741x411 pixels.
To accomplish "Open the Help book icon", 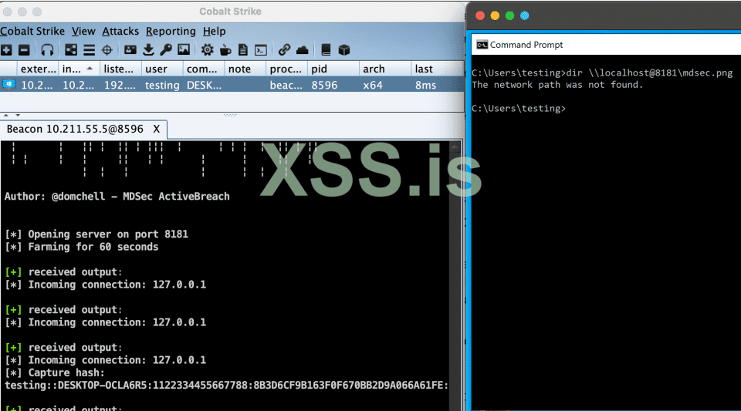I will pos(326,50).
